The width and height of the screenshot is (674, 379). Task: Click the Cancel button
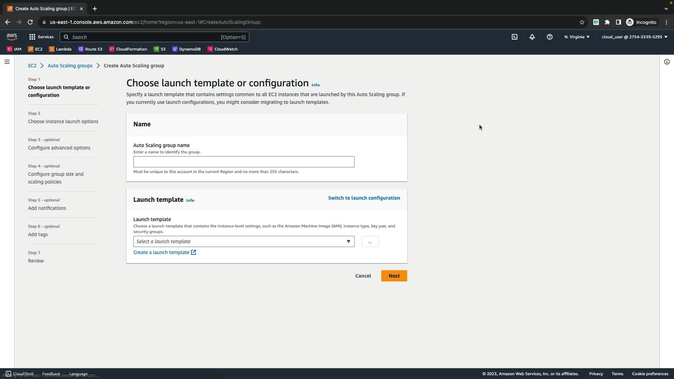[363, 276]
